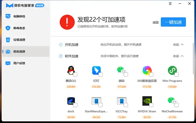Viewport: 196px width, 123px height.
Task: Click the StartMenuExpe... app icon
Action: (x=96, y=101)
